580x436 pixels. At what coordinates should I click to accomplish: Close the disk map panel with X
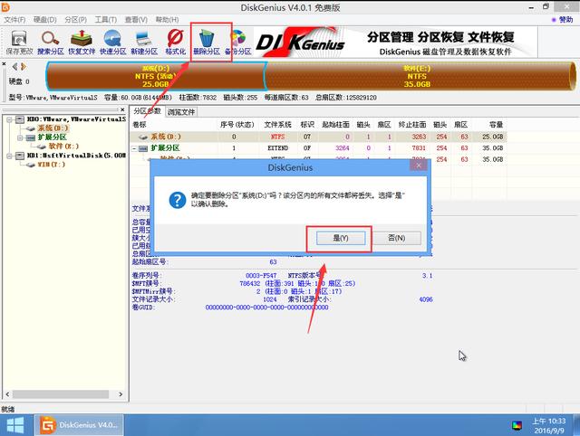click(x=4, y=64)
